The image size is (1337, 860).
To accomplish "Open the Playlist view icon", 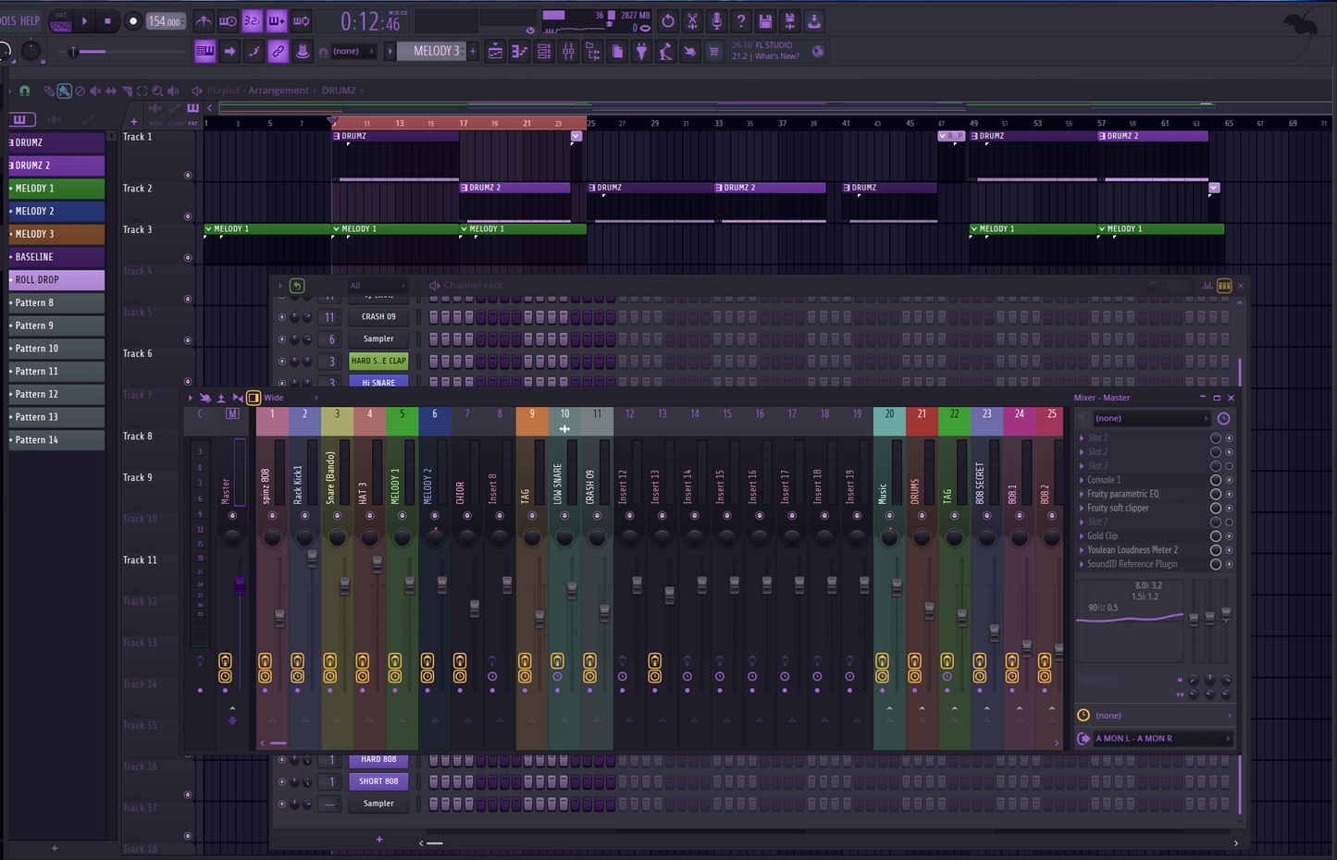I will coord(495,52).
